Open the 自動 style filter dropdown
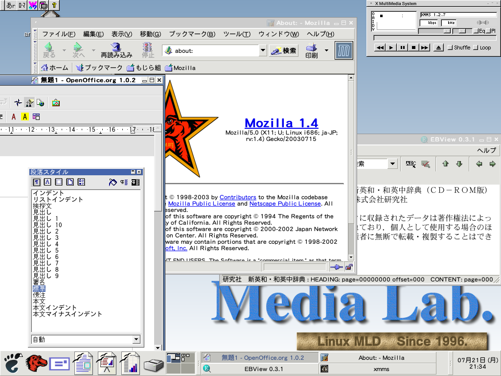Viewport: 501px width, 376px height. click(x=137, y=339)
